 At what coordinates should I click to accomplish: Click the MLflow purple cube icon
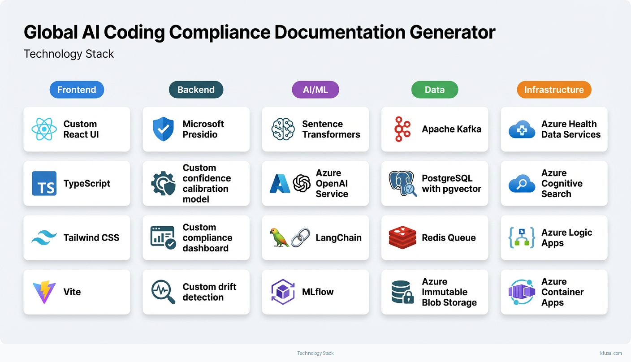click(x=282, y=292)
